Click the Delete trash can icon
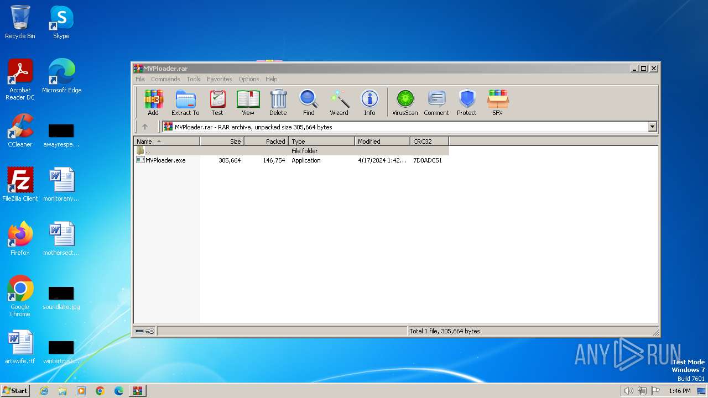Image resolution: width=708 pixels, height=398 pixels. coord(278,103)
